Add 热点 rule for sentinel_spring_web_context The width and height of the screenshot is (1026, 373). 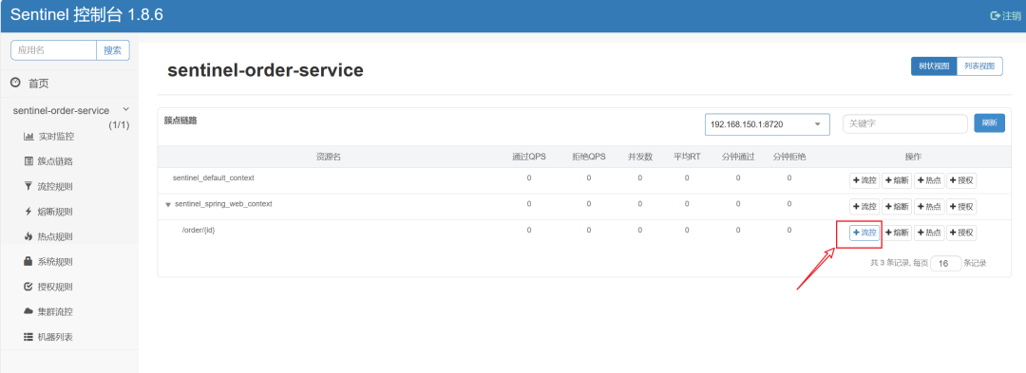coord(929,206)
